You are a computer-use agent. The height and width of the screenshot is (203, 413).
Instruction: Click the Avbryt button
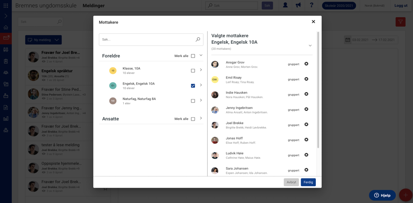click(x=291, y=182)
